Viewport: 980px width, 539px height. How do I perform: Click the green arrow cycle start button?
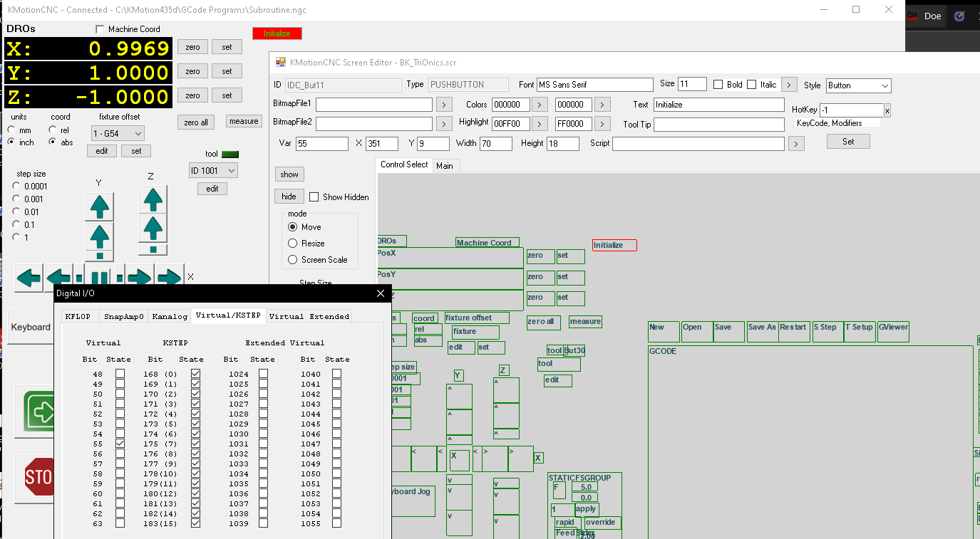(x=38, y=412)
